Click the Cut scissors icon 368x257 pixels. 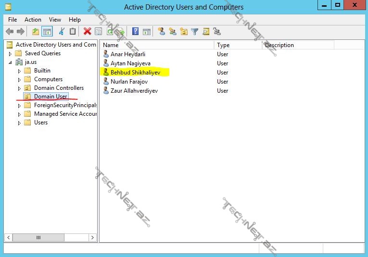(62, 32)
